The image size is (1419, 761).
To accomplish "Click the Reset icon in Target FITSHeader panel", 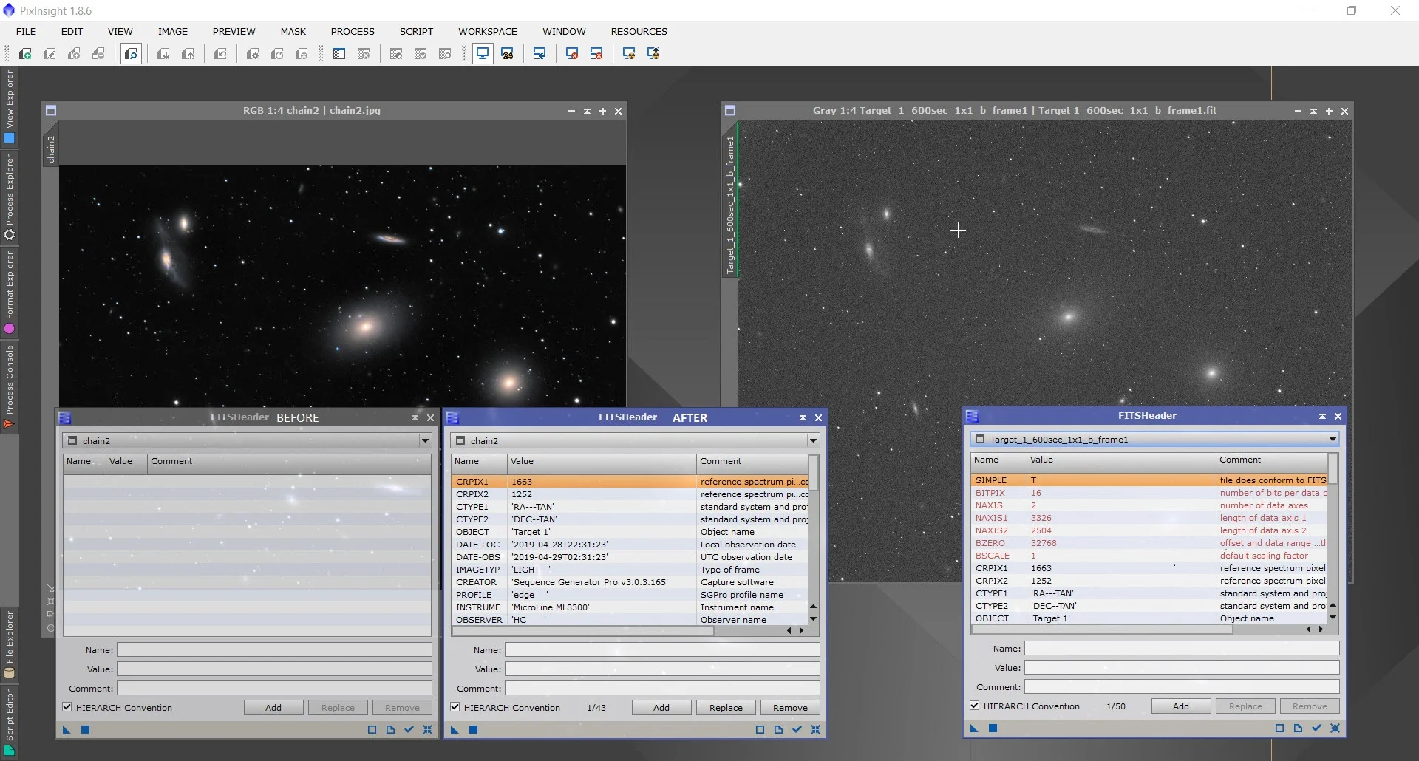I will point(1335,728).
